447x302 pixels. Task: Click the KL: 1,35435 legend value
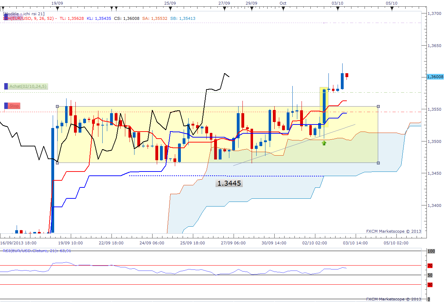click(x=99, y=18)
